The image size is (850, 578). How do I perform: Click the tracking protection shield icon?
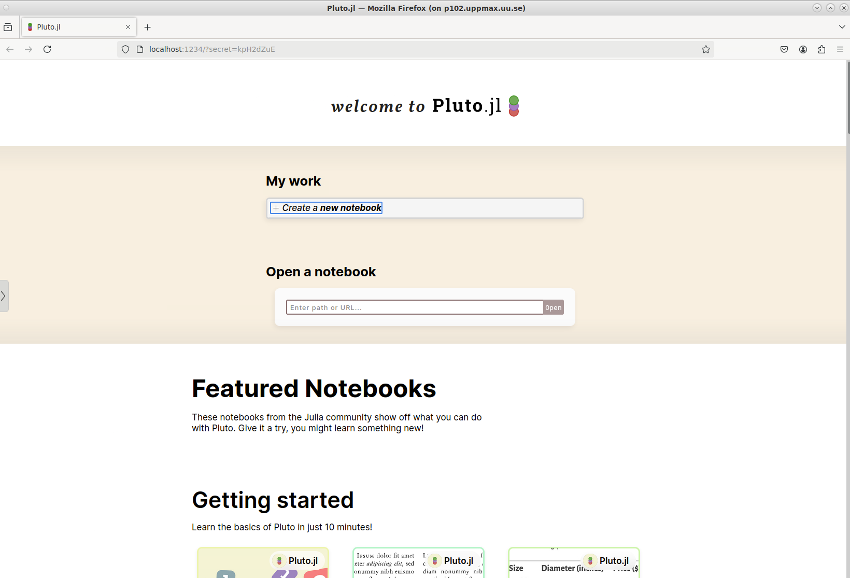click(x=125, y=49)
